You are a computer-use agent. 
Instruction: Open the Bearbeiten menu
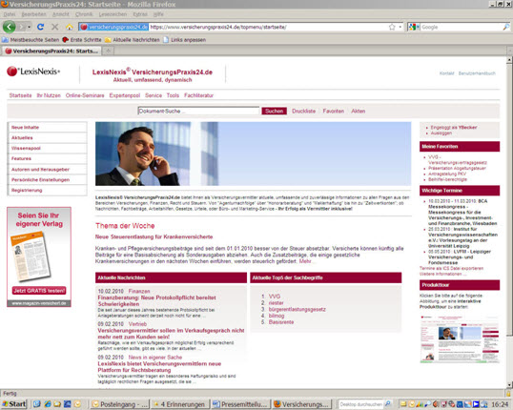tap(34, 14)
